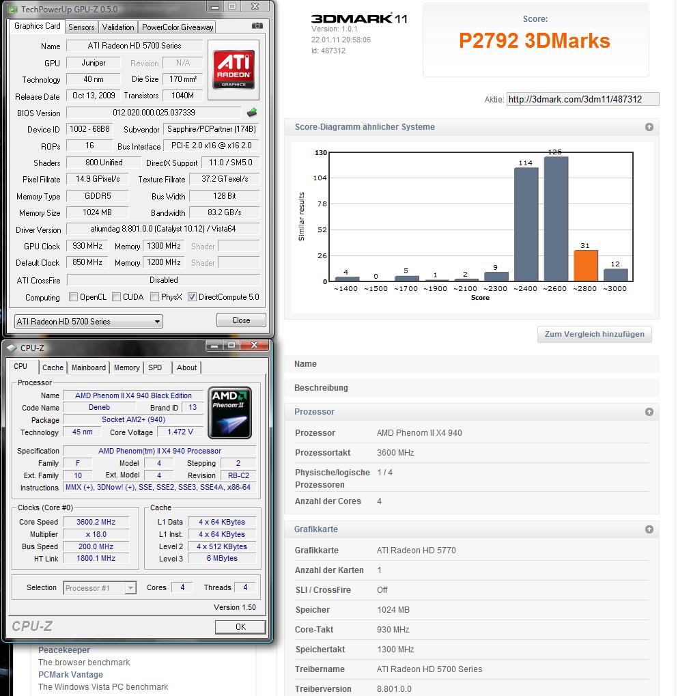Enable the OpenCL checkbox

coord(73,297)
